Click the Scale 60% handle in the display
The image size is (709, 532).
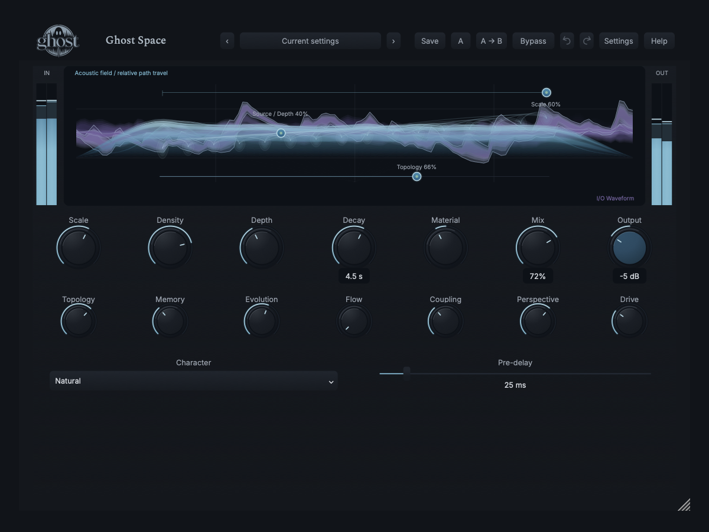547,92
